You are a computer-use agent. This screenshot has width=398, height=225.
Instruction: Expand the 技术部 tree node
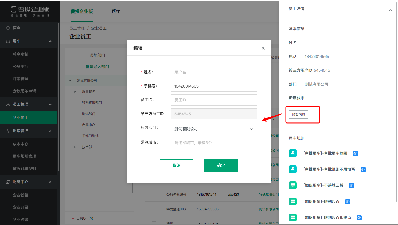(75, 147)
